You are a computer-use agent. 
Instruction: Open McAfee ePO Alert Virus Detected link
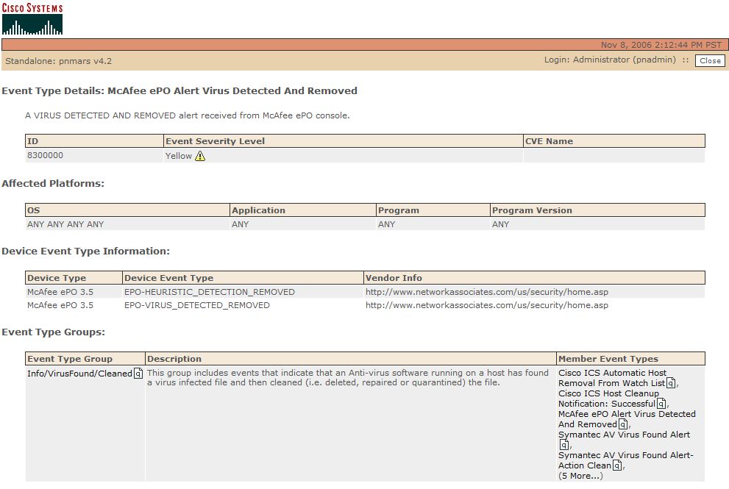(627, 419)
